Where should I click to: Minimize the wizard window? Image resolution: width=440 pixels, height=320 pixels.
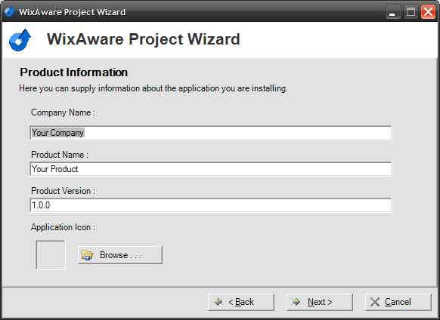click(393, 12)
